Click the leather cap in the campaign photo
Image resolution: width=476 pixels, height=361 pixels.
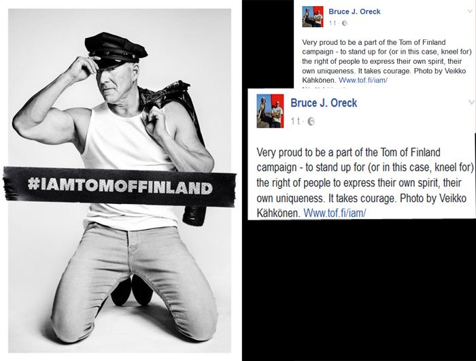116,50
